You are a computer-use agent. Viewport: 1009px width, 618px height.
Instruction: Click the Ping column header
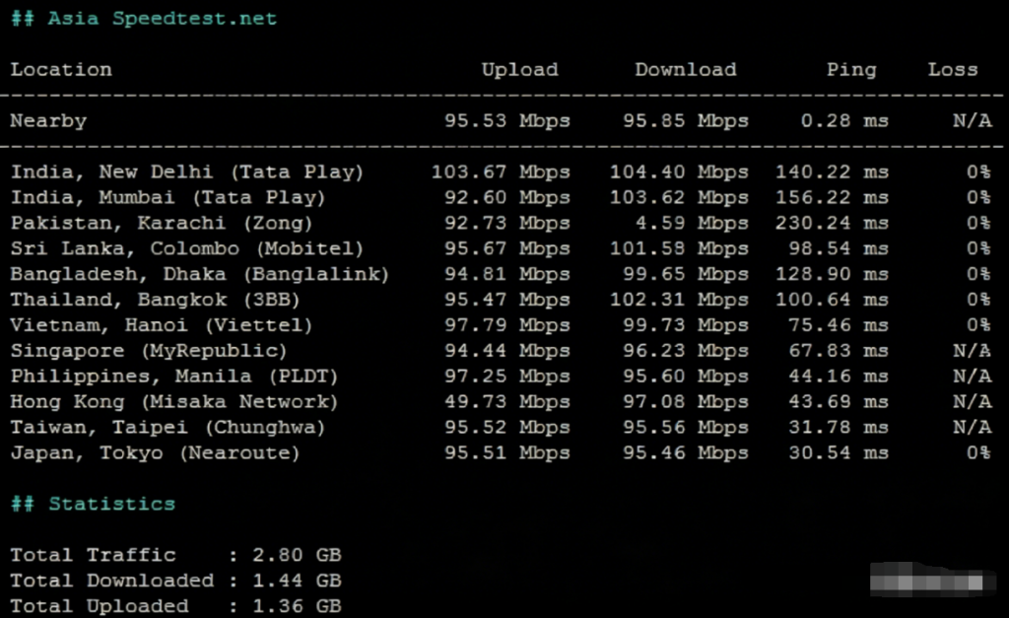click(850, 70)
